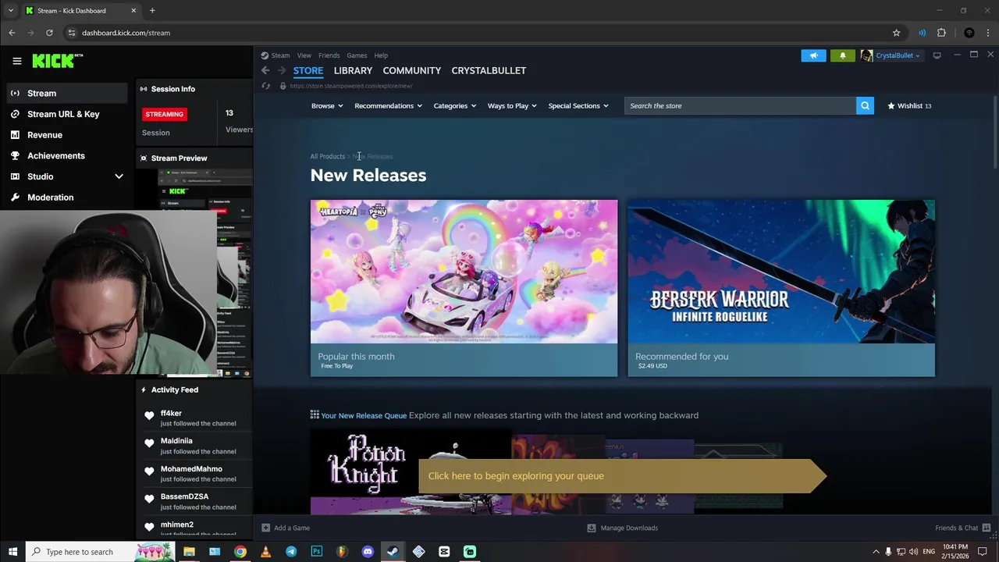Image resolution: width=999 pixels, height=562 pixels.
Task: Click the Windows Start button
Action: point(12,552)
